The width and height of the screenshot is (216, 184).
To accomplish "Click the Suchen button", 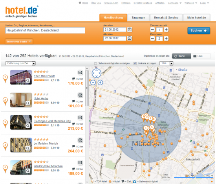I will [x=199, y=31].
